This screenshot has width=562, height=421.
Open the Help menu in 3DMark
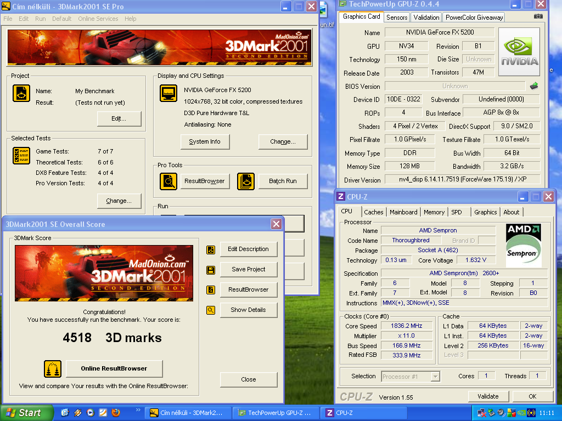131,19
